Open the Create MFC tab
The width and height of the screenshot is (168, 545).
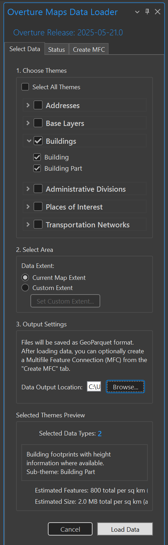(89, 50)
